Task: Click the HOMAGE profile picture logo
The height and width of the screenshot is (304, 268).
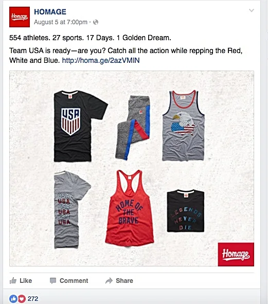Action: coord(20,17)
